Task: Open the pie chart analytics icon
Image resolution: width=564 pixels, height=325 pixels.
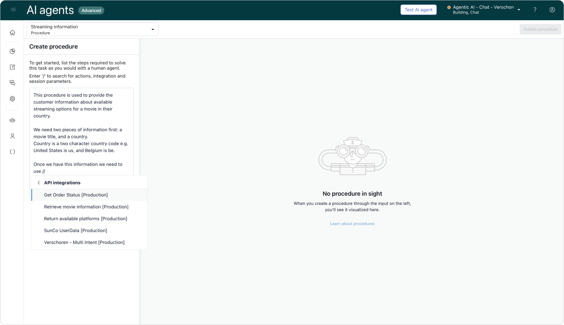Action: tap(12, 51)
